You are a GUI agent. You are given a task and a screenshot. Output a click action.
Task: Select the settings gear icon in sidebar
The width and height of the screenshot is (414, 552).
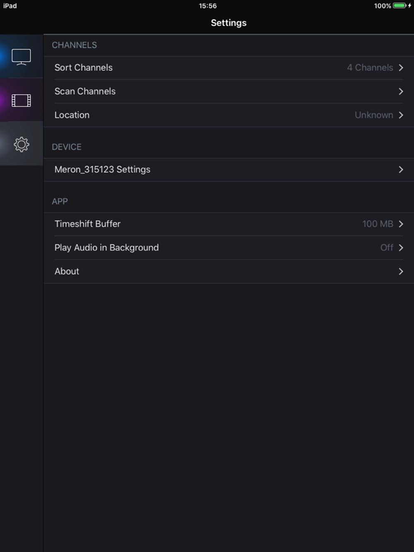(21, 144)
